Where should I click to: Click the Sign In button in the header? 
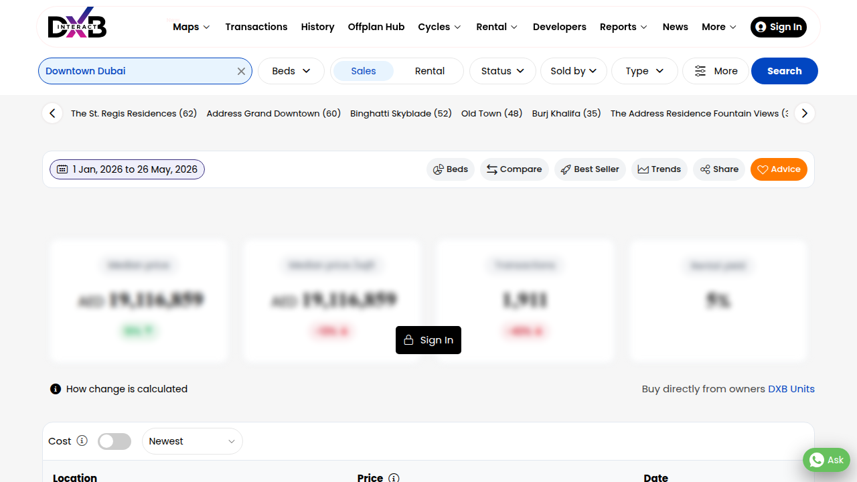click(x=779, y=27)
